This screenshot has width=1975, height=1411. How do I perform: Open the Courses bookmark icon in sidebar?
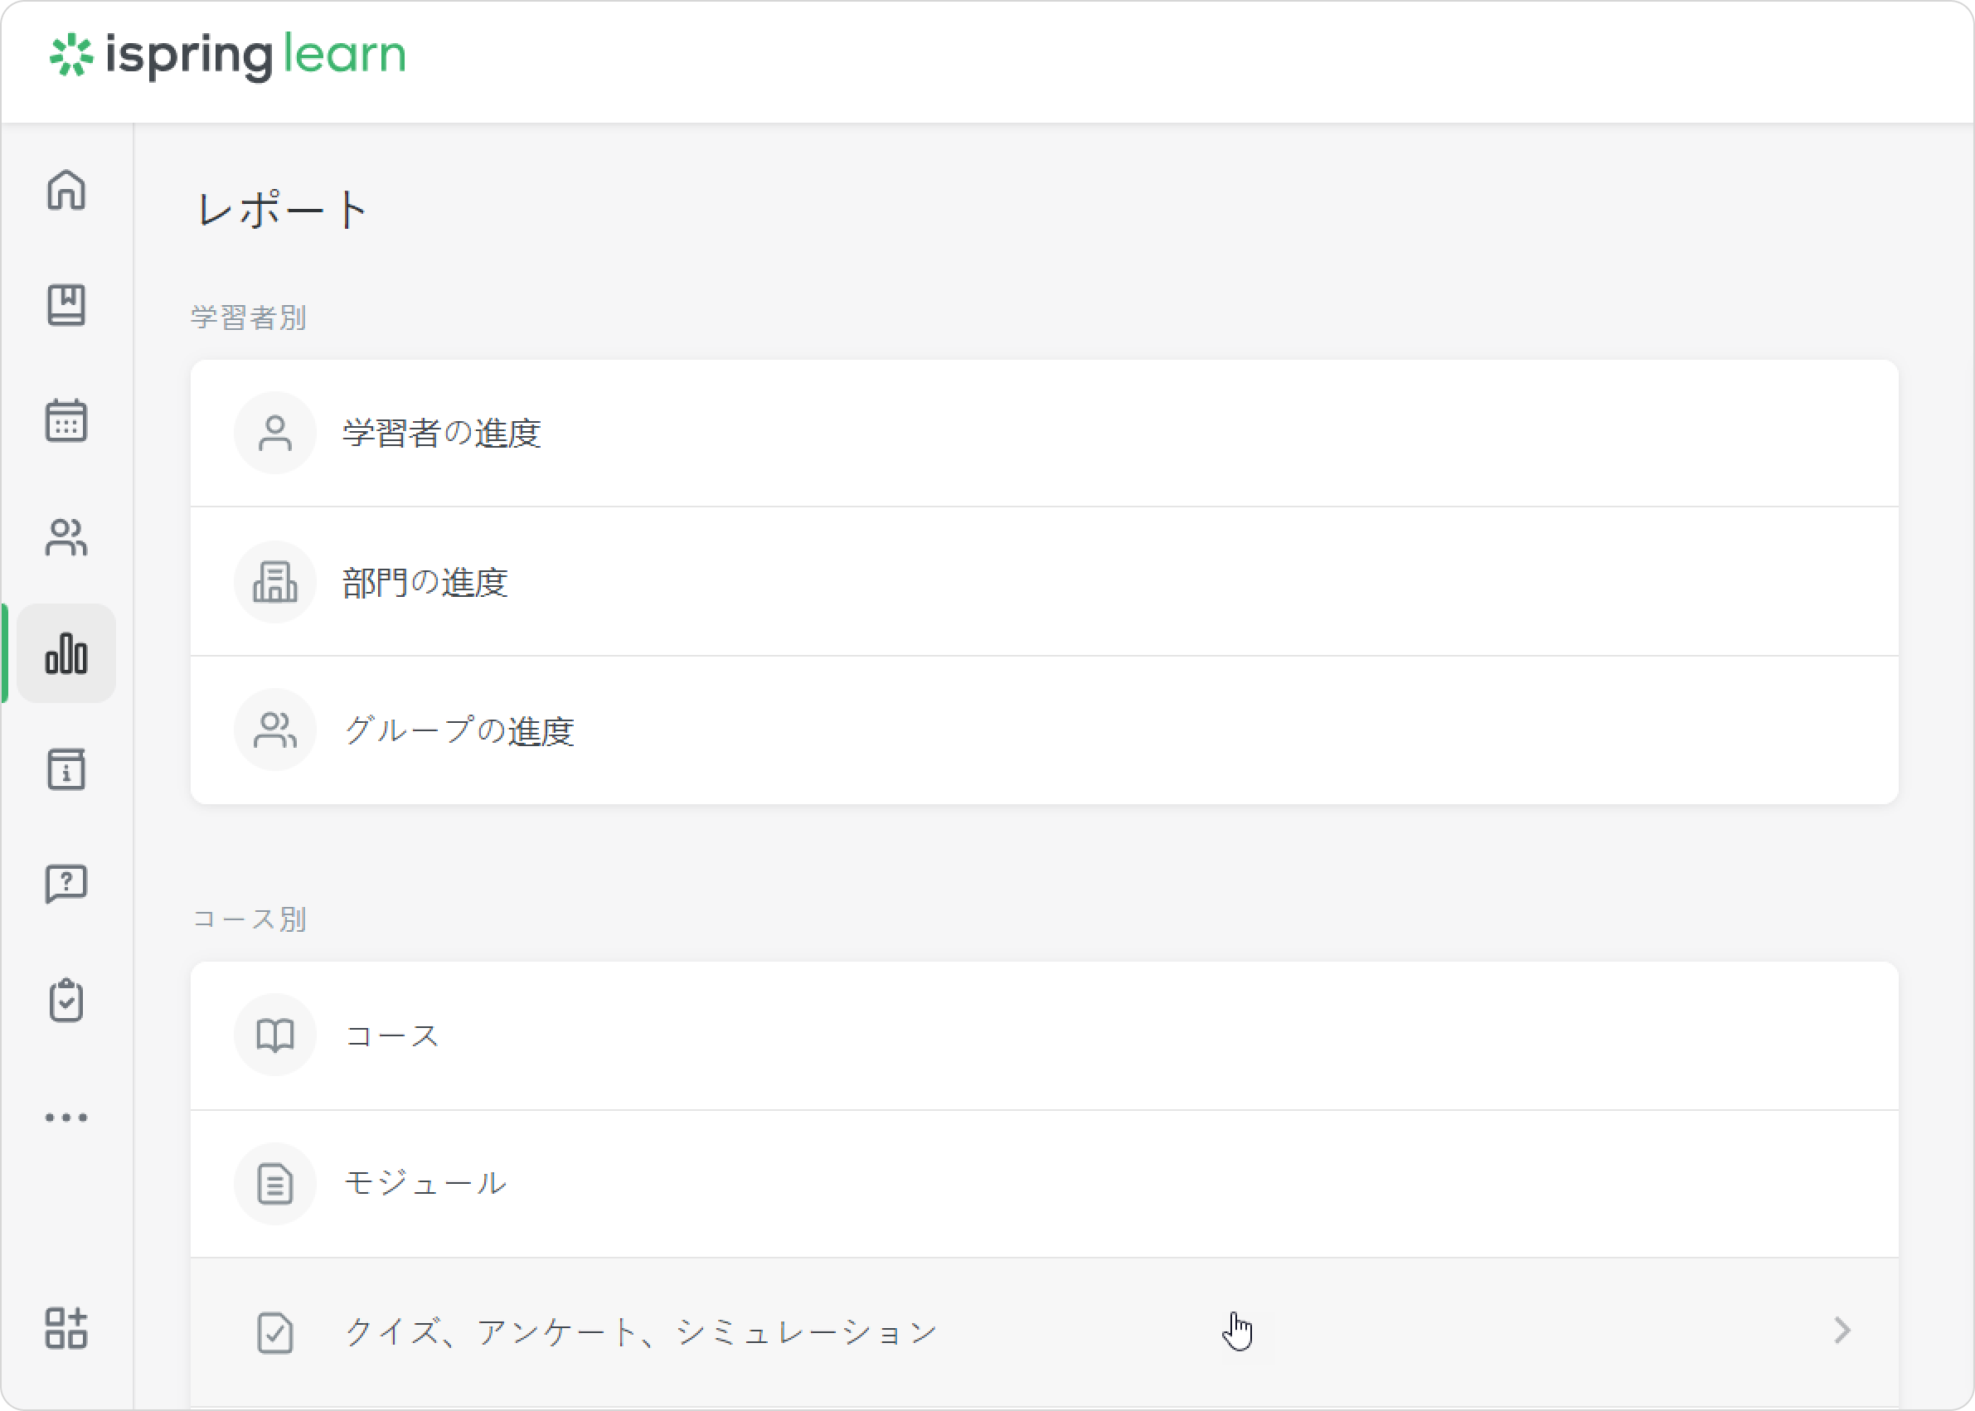[66, 305]
